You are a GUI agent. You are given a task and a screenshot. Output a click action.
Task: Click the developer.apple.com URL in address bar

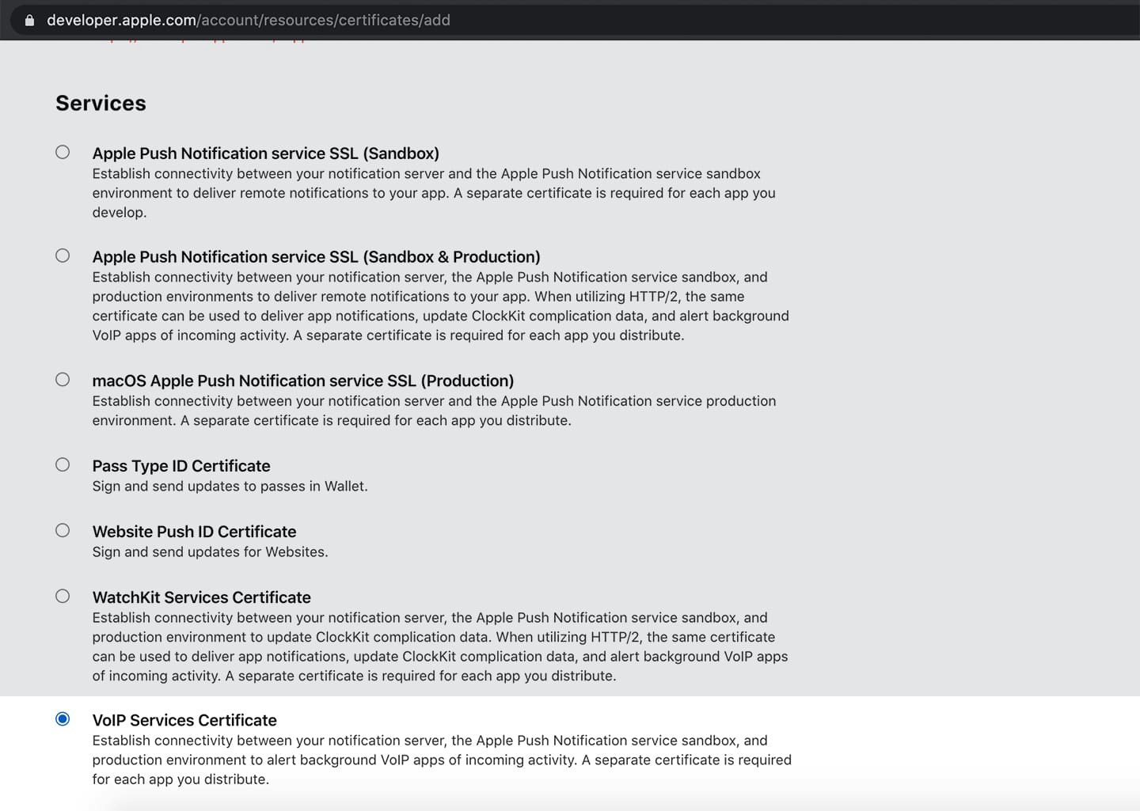248,21
